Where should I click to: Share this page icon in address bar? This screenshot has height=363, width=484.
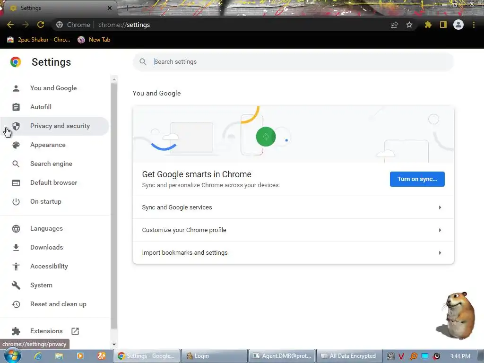click(394, 25)
